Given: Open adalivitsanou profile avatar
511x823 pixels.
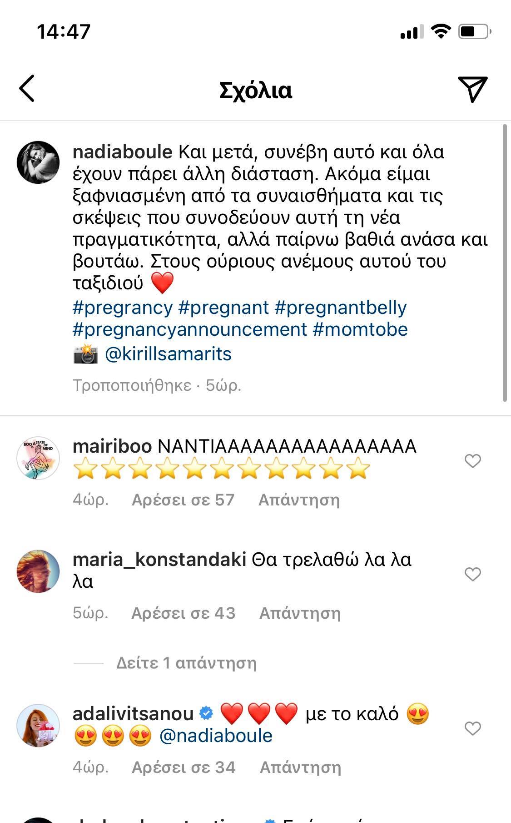Looking at the screenshot, I should pyautogui.click(x=38, y=726).
